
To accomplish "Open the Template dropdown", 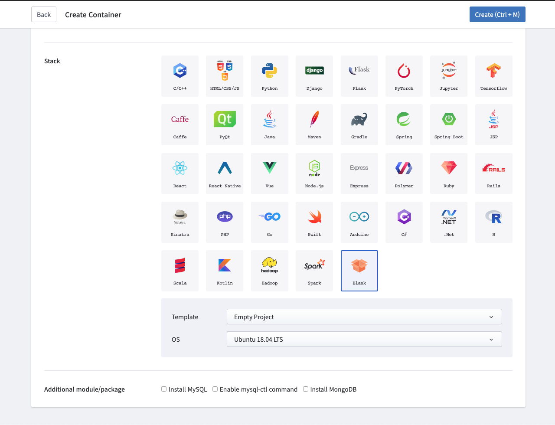I will (364, 317).
